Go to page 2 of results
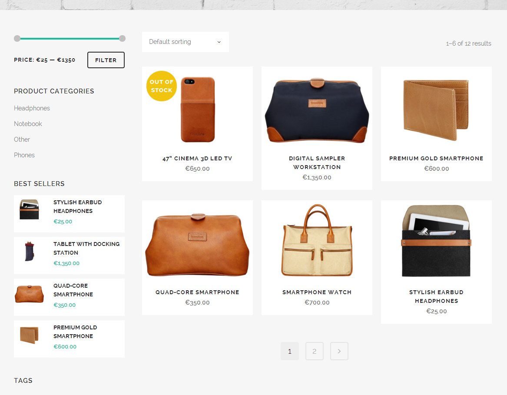Image resolution: width=507 pixels, height=395 pixels. coord(314,351)
